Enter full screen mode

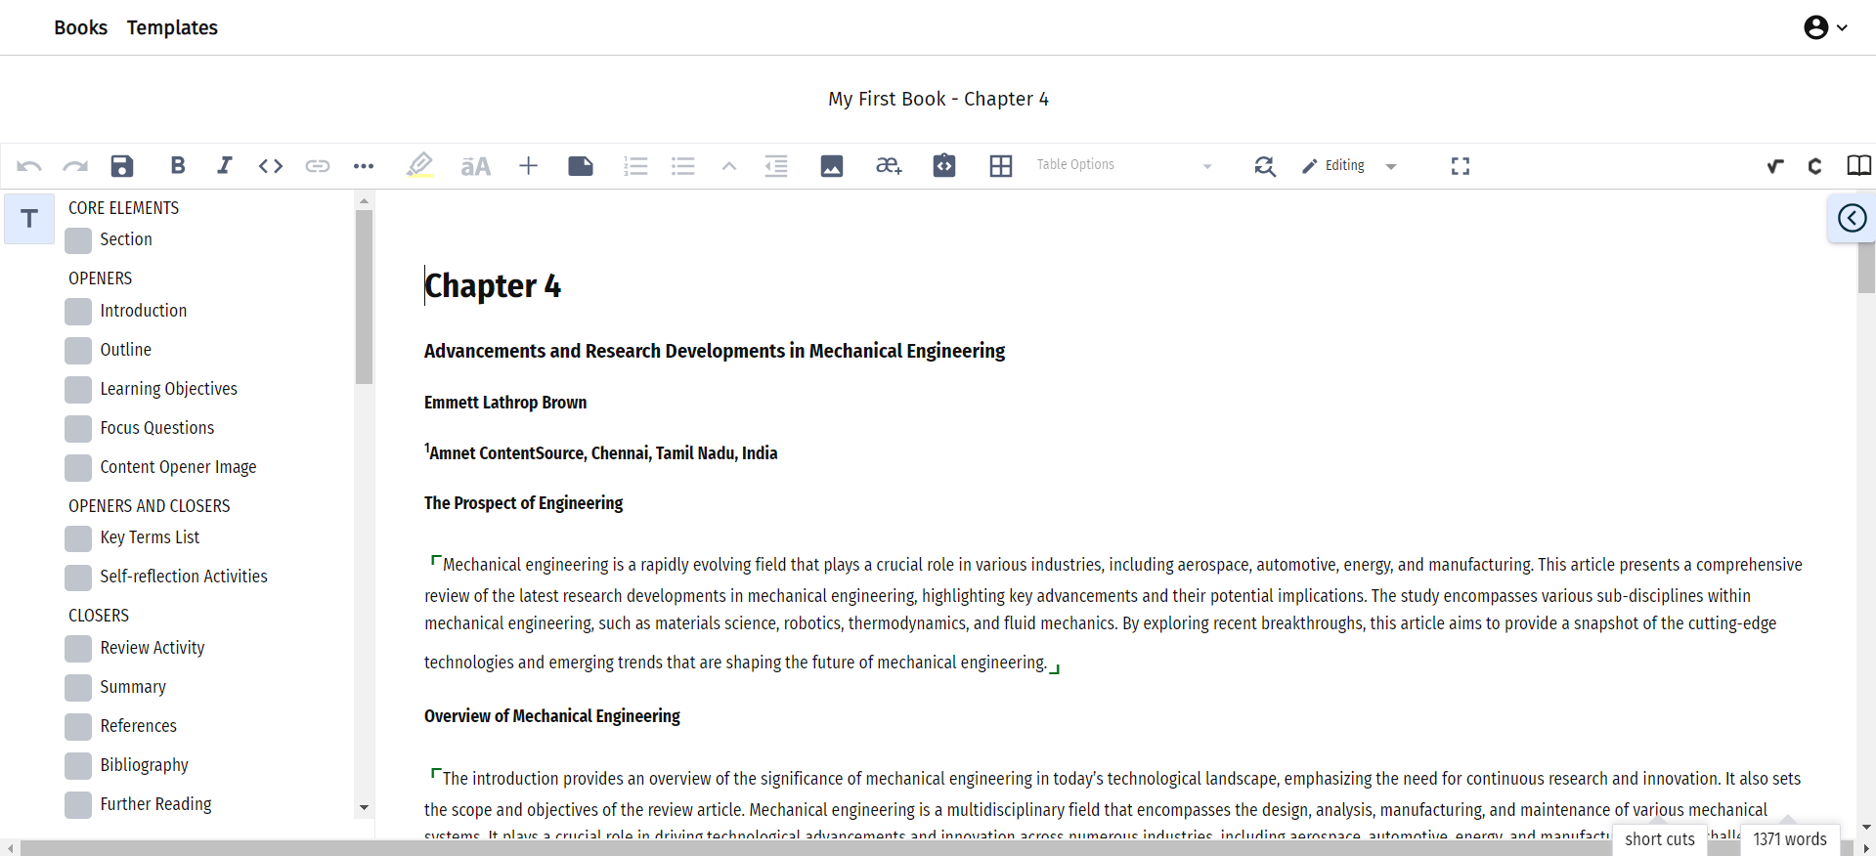(1460, 166)
